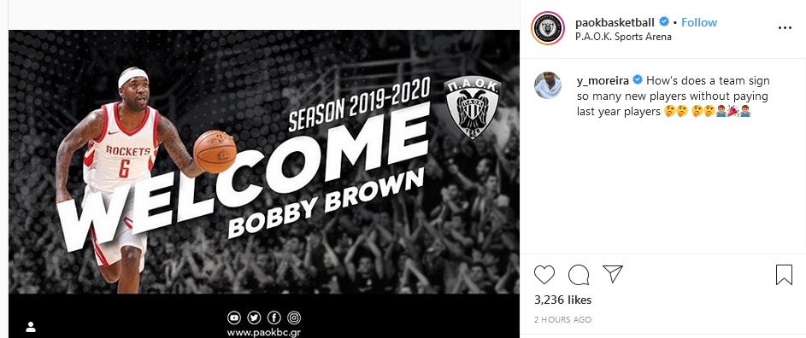Open paokbasketball profile avatar
The width and height of the screenshot is (806, 338).
click(548, 28)
